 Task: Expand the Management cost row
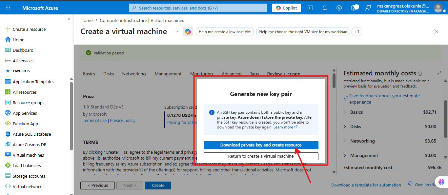(390, 155)
